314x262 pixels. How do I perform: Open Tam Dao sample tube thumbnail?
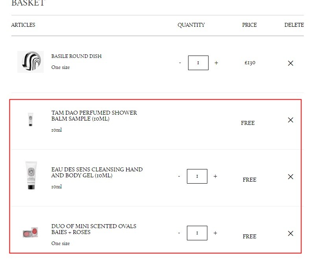30,119
